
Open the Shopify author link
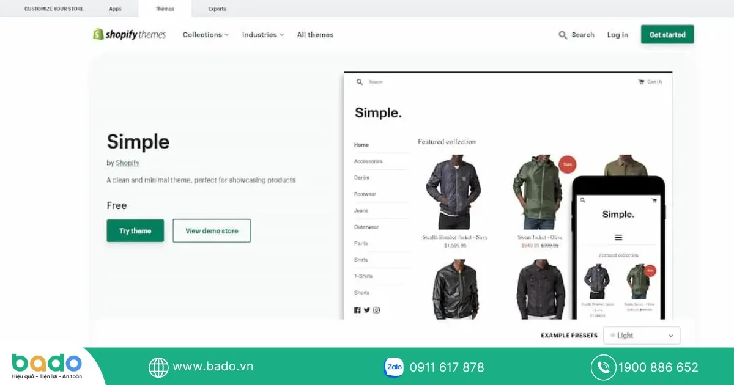[x=128, y=163]
